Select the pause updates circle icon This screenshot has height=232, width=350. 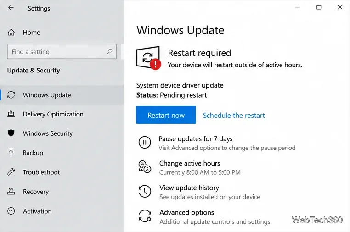145,142
